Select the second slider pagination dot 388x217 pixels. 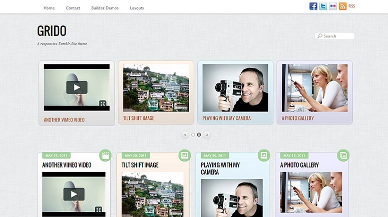tap(199, 134)
